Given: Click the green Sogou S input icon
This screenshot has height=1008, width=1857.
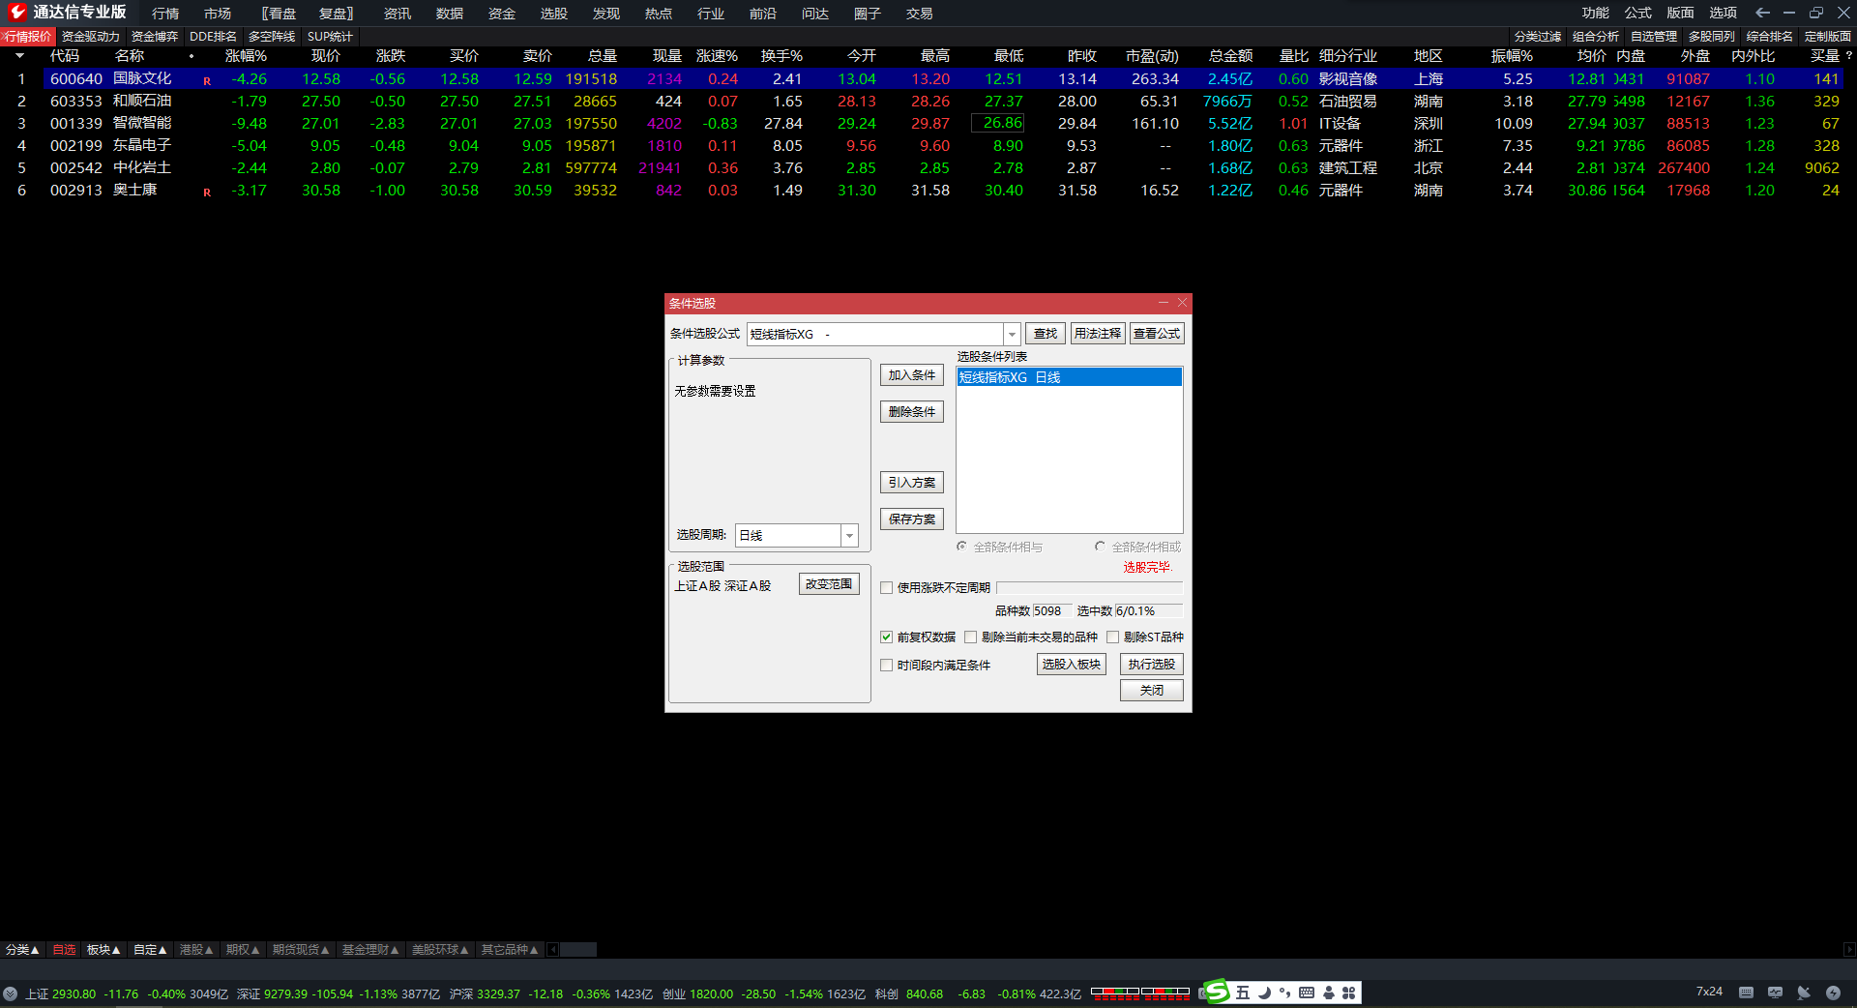Looking at the screenshot, I should coord(1216,992).
